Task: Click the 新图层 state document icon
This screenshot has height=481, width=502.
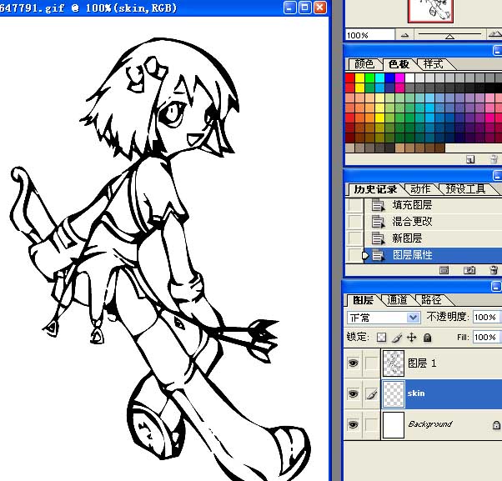Action: (x=378, y=238)
